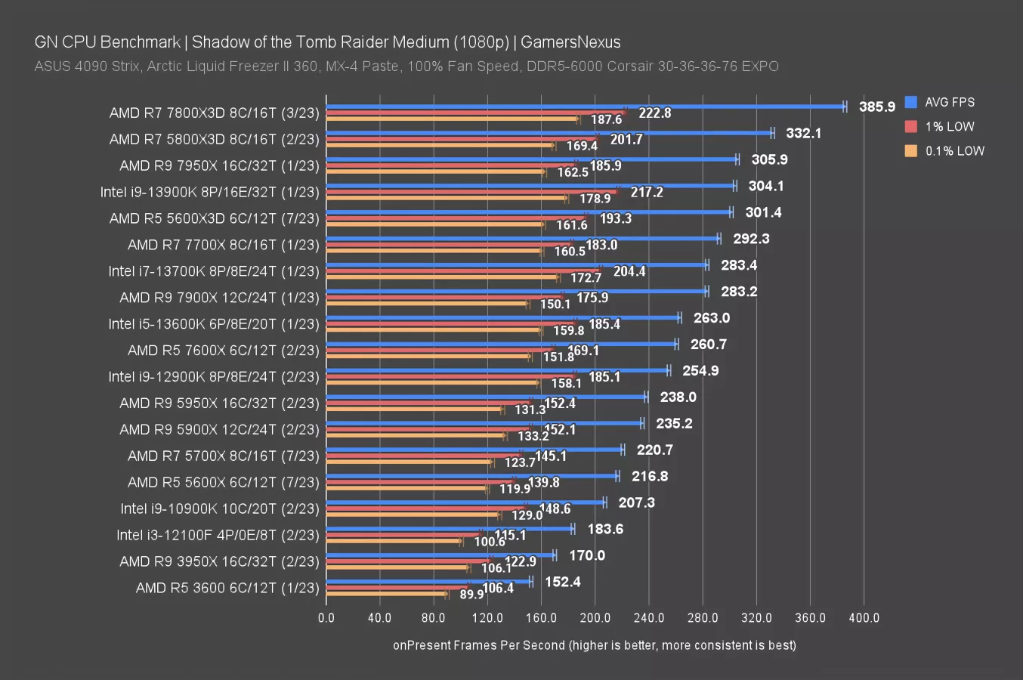This screenshot has width=1023, height=680.
Task: Click the onPresent Frames Per Second axis title
Action: (594, 644)
